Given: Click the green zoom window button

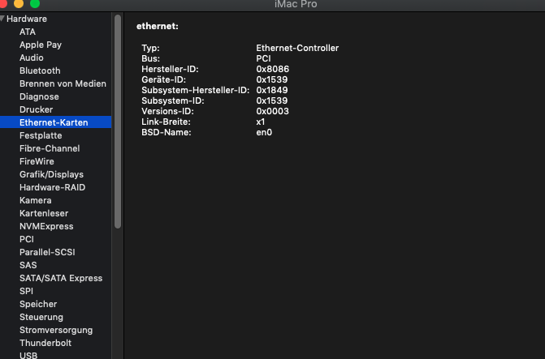Looking at the screenshot, I should (34, 4).
